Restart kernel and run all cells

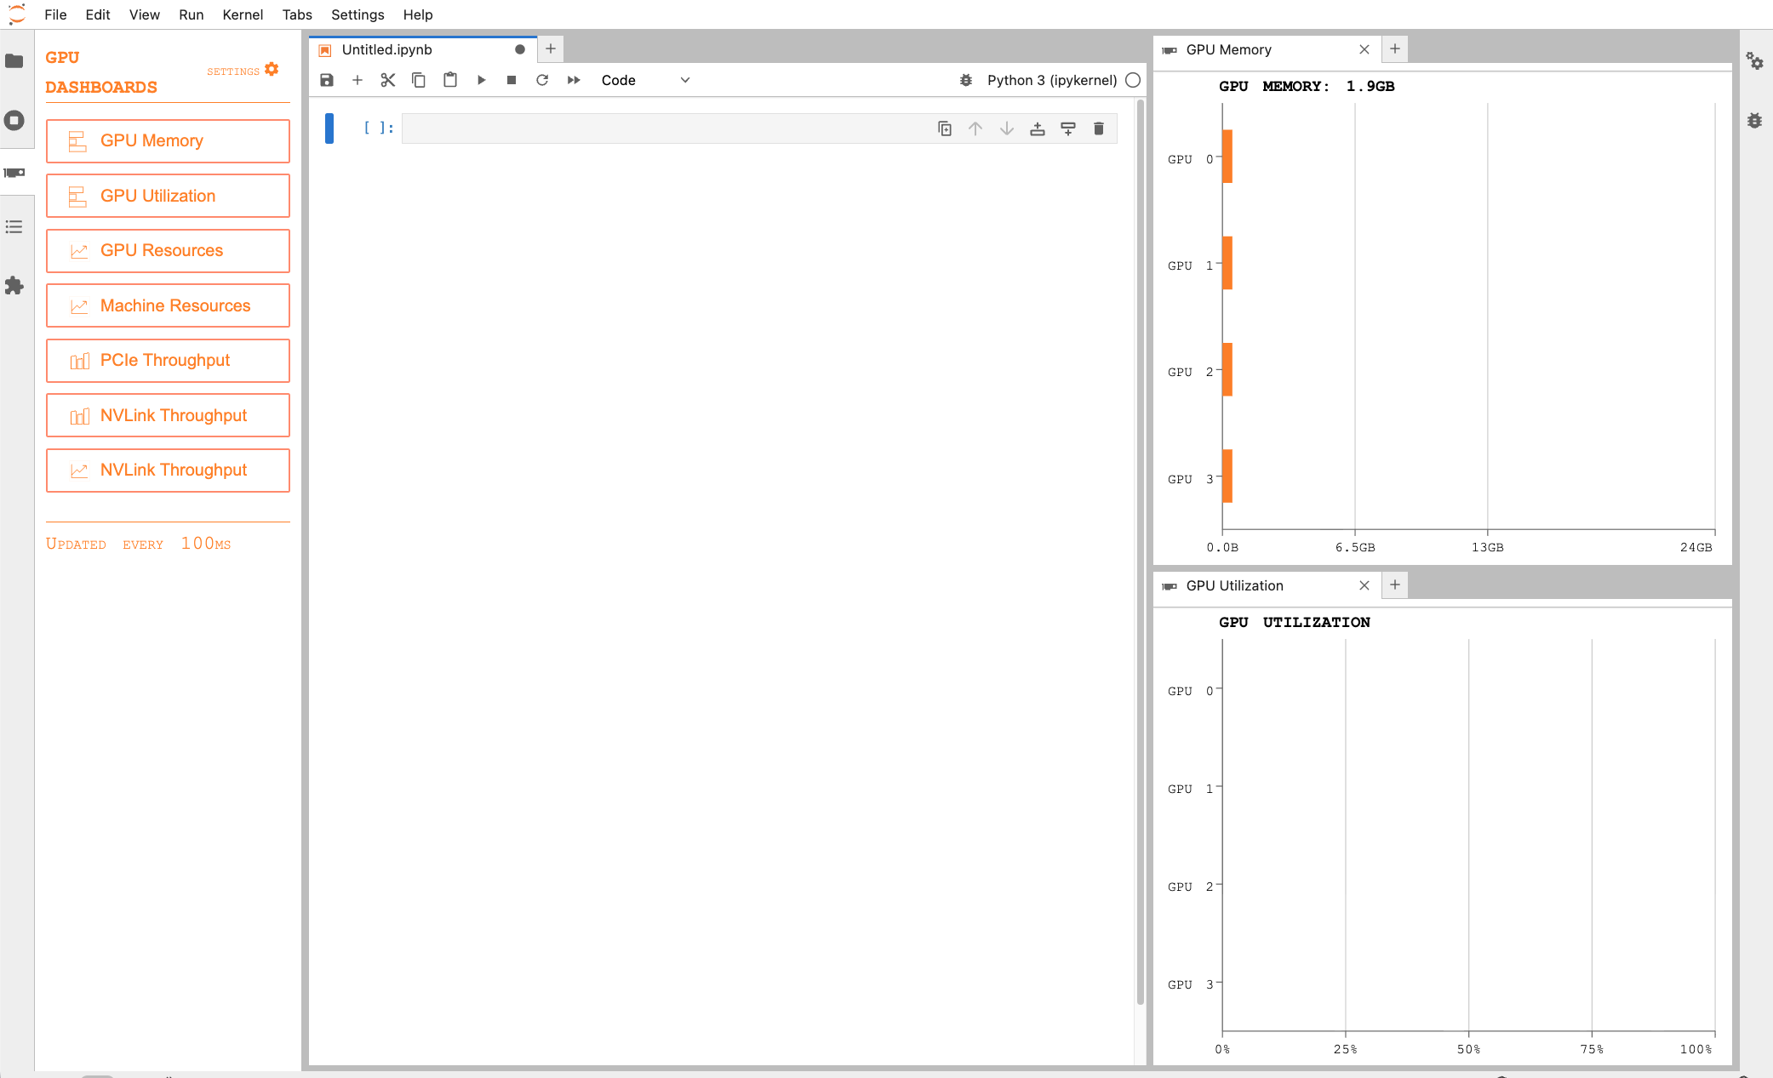[574, 80]
